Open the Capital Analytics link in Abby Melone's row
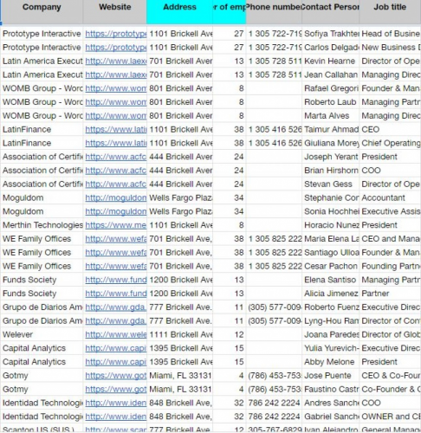This screenshot has width=421, height=433. pyautogui.click(x=116, y=362)
